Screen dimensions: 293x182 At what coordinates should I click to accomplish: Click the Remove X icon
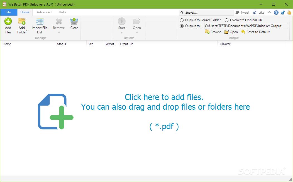point(59,21)
